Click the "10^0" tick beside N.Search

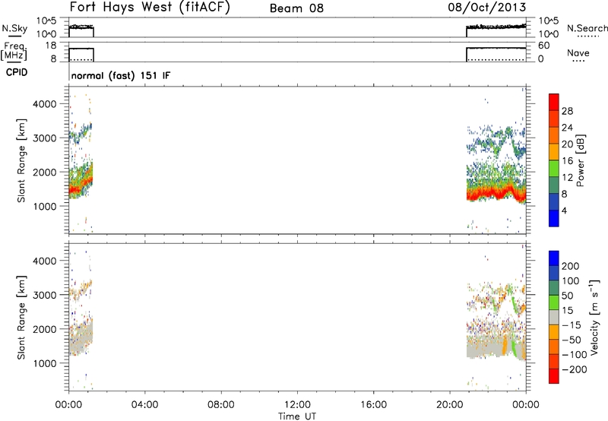point(549,34)
